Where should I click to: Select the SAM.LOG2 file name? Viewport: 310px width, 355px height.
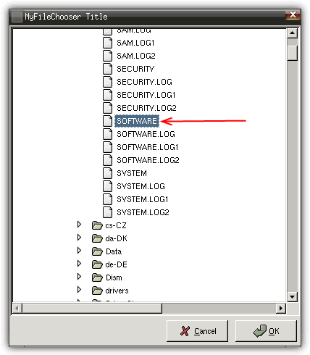point(136,56)
